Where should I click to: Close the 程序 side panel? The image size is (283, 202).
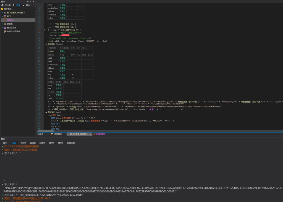(x=33, y=2)
